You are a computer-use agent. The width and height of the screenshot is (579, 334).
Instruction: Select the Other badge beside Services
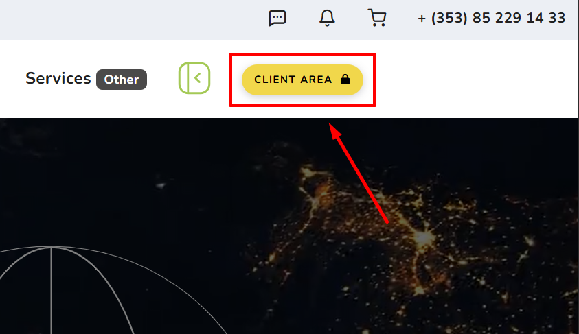tap(122, 80)
